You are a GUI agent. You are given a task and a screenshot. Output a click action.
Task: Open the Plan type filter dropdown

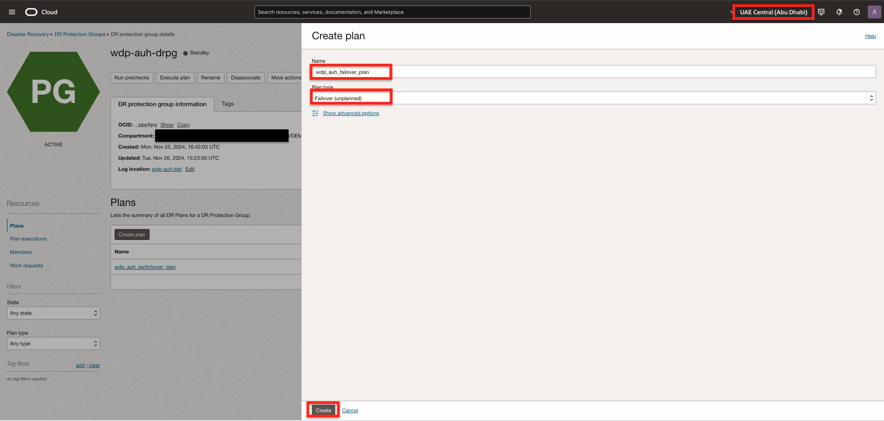coord(54,343)
